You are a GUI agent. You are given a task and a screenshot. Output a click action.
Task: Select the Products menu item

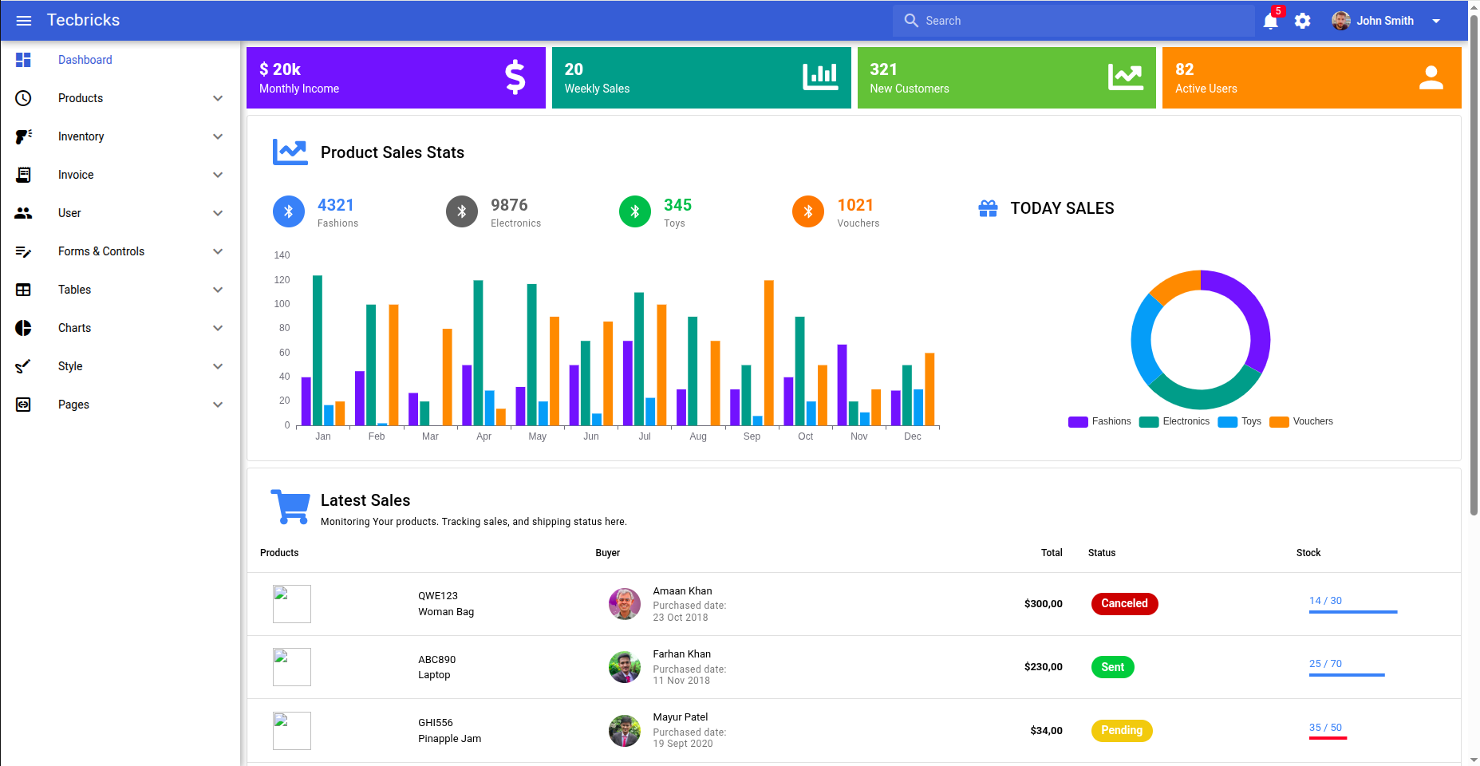pos(120,98)
